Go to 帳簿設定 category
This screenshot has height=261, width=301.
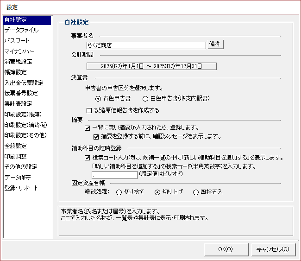pyautogui.click(x=16, y=72)
